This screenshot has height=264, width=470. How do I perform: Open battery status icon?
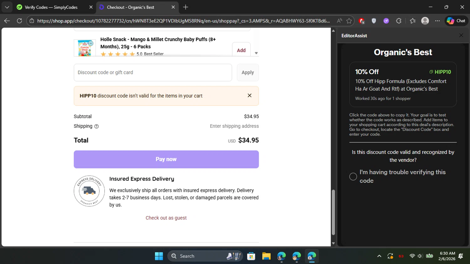[430, 256]
